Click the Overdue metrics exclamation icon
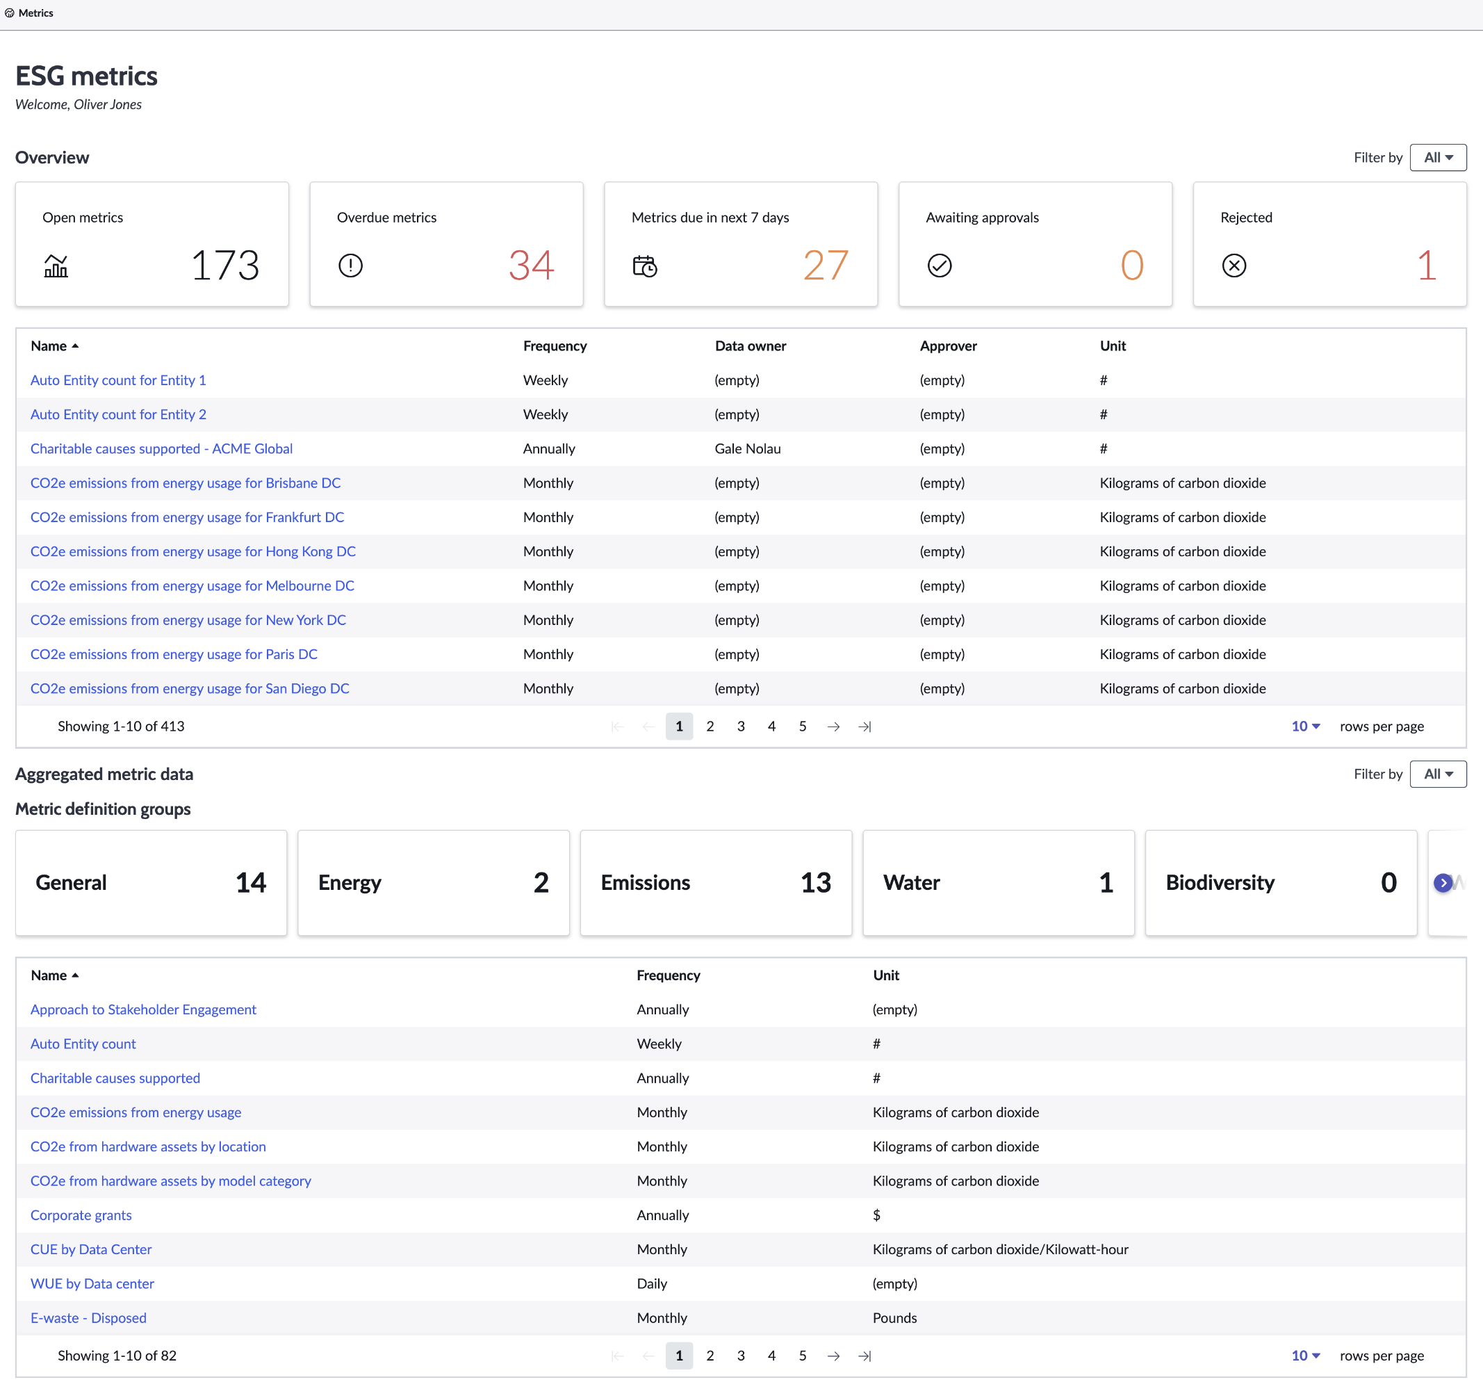1483x1396 pixels. point(351,266)
